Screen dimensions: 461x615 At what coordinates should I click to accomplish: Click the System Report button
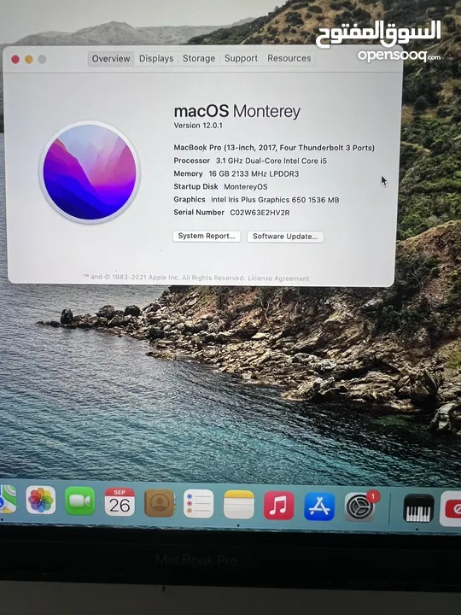click(x=207, y=236)
